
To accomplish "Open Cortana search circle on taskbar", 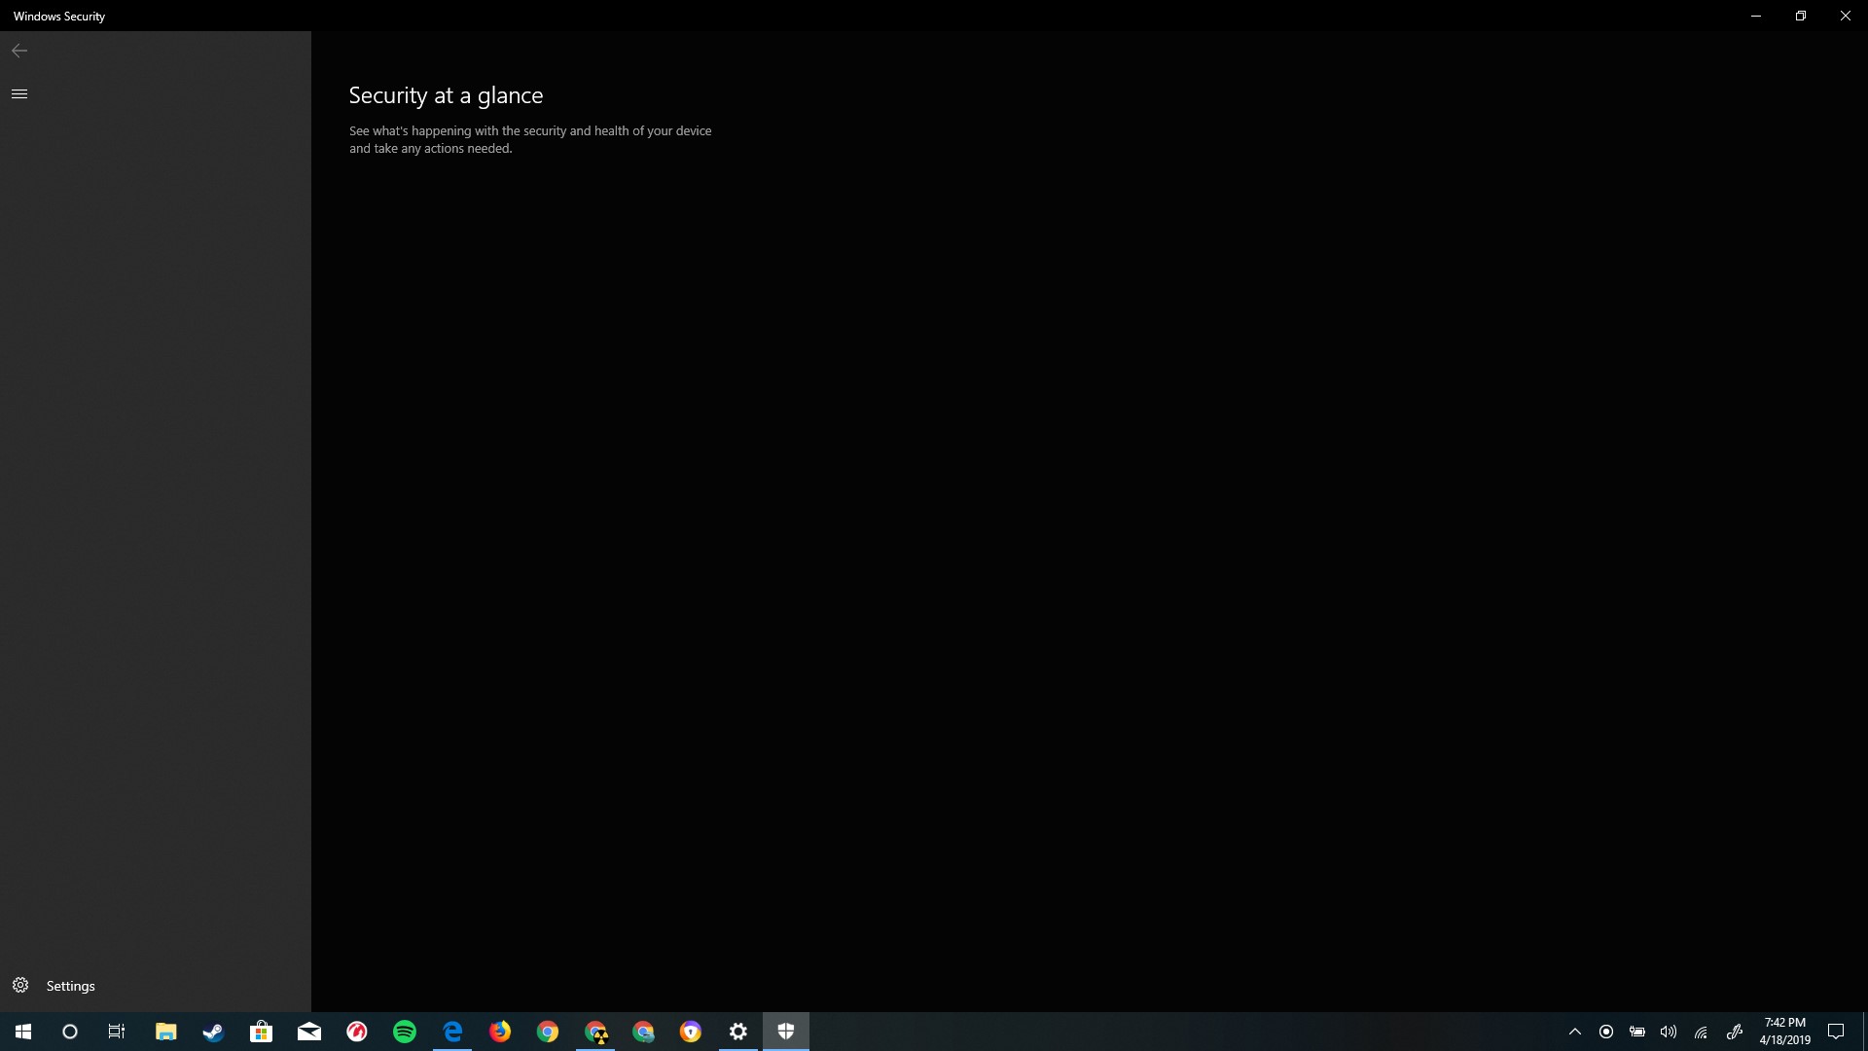I will [x=70, y=1032].
